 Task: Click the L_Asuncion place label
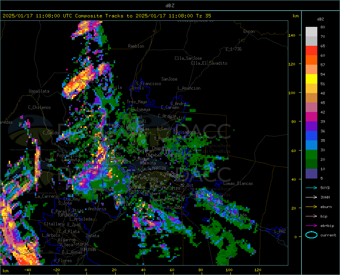click(x=189, y=88)
